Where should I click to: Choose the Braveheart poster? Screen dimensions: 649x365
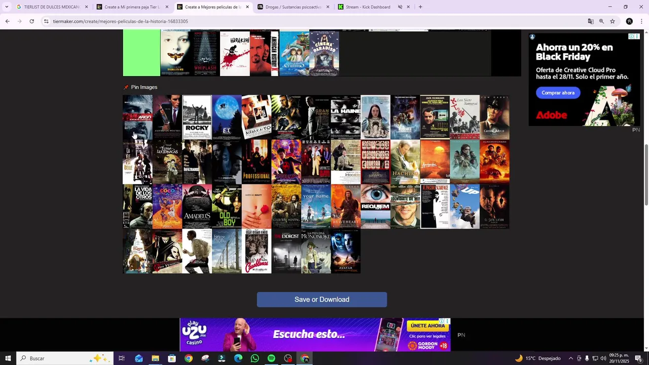point(346,206)
